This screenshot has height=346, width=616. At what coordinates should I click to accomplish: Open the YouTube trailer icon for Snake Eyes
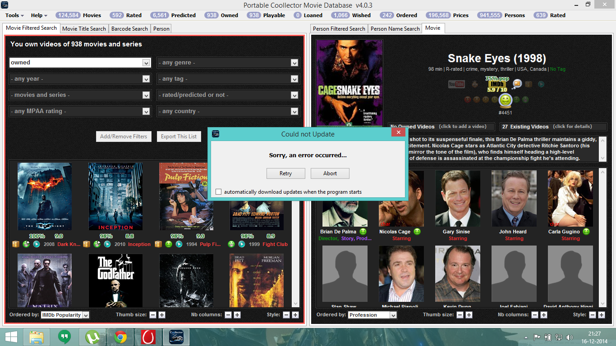456,84
